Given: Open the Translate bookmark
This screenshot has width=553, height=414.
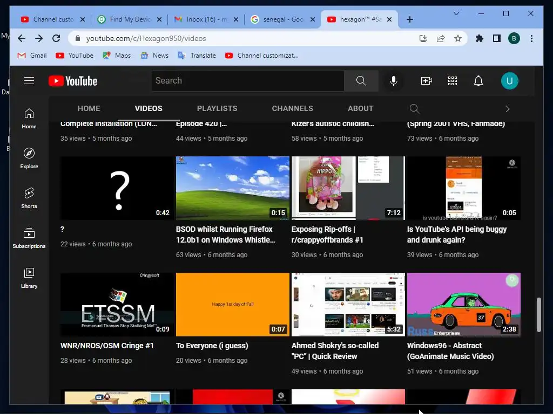Looking at the screenshot, I should tap(197, 56).
